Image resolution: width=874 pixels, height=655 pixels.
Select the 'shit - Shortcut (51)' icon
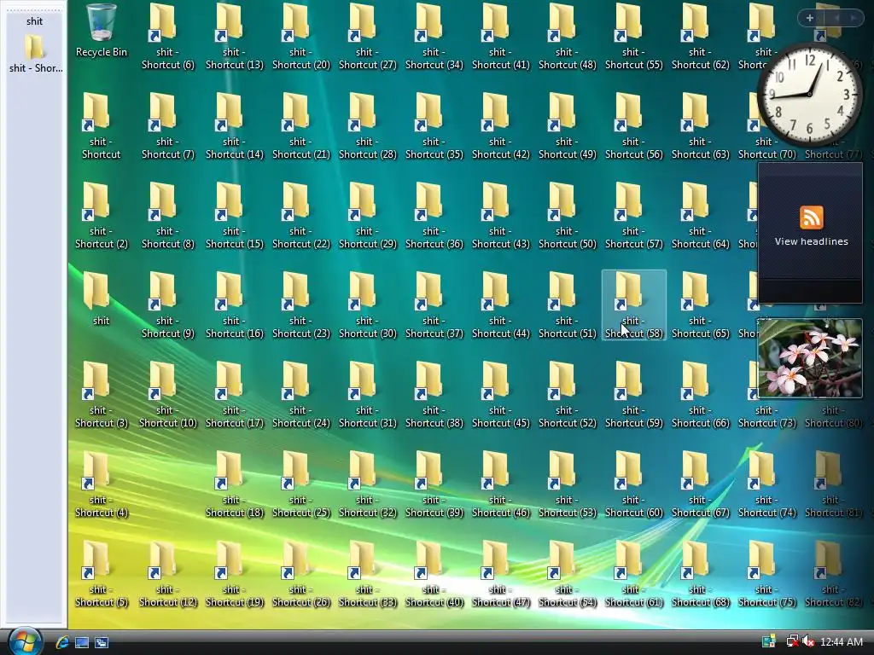click(x=568, y=305)
